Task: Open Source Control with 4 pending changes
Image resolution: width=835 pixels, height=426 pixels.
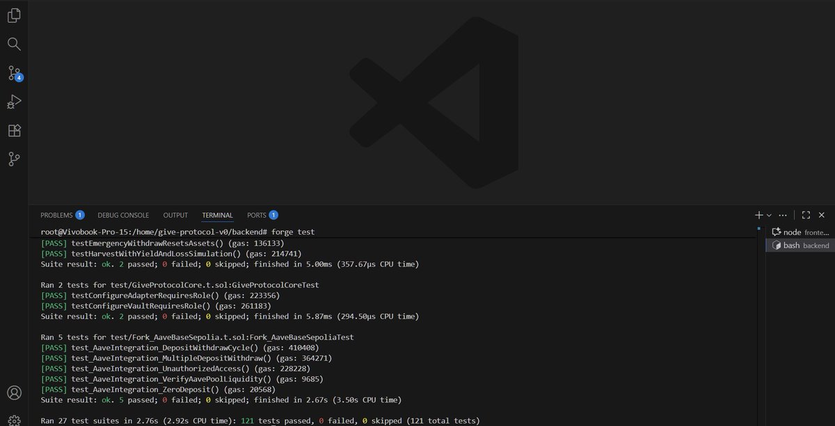Action: (x=14, y=73)
